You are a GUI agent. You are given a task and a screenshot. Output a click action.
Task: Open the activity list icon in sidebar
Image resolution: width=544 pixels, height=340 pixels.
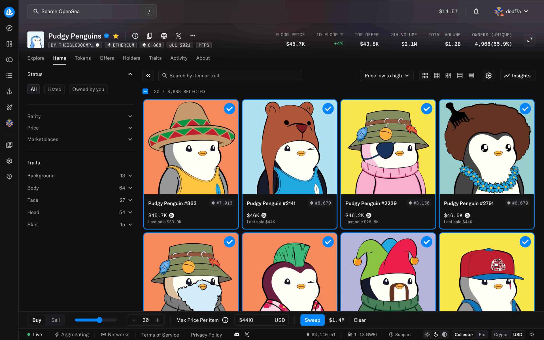(9, 76)
